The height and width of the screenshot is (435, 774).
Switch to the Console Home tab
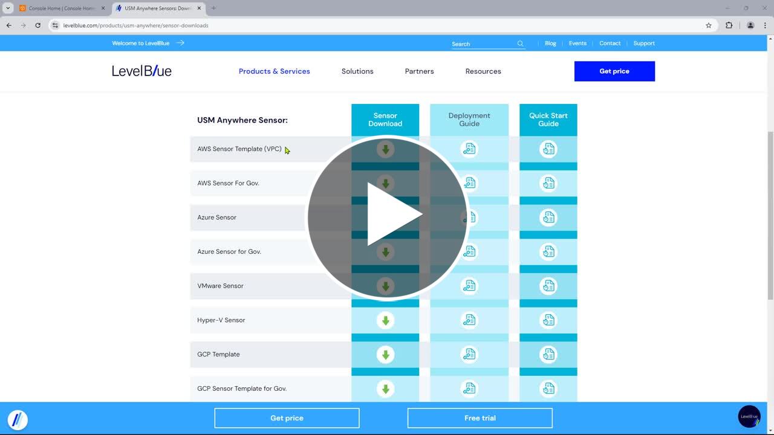tap(60, 8)
